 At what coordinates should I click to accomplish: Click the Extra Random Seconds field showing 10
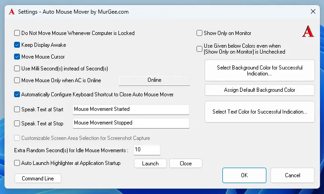[x=147, y=150]
